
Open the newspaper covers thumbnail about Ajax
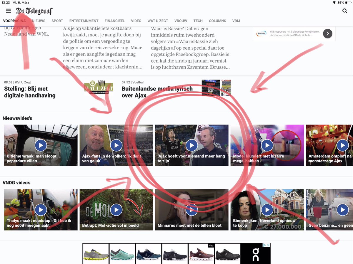point(216,88)
